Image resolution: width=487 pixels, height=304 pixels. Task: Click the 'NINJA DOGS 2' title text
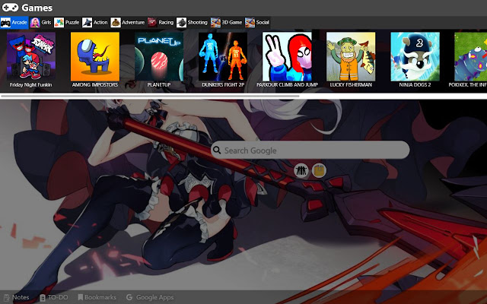coord(415,84)
